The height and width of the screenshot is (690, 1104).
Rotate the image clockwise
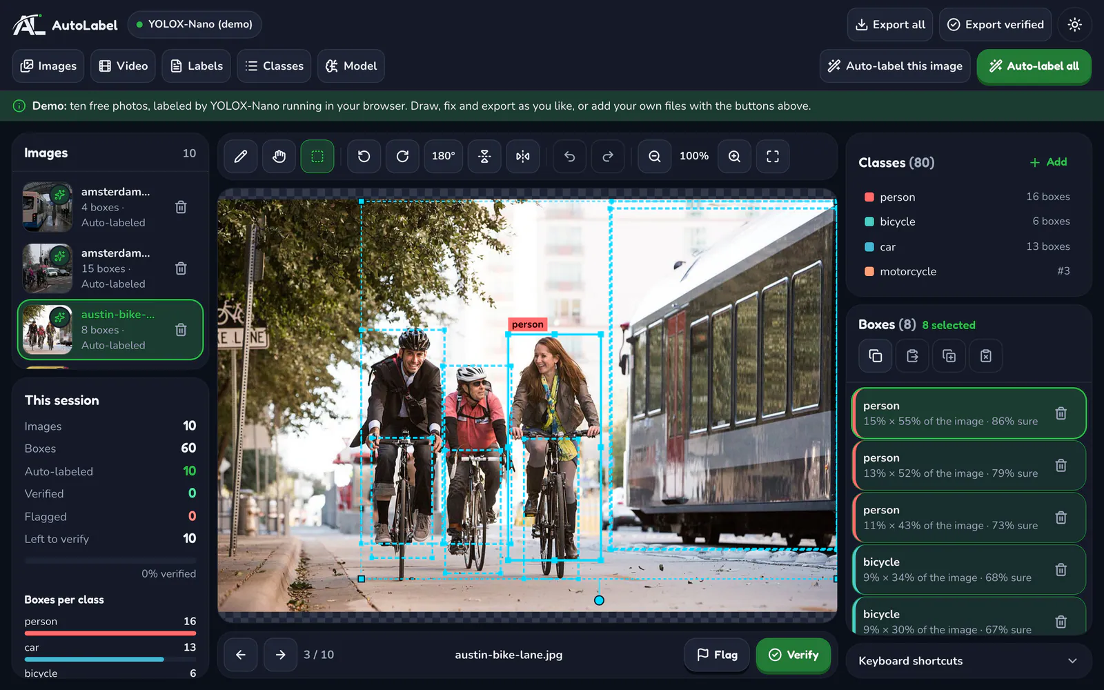(x=402, y=157)
